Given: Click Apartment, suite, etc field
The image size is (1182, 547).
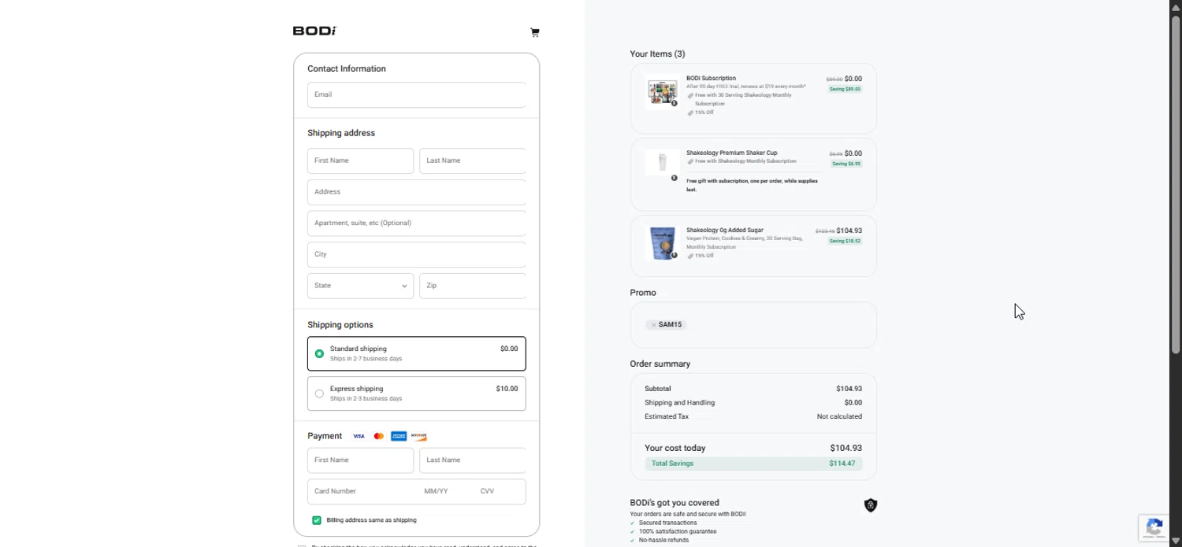Looking at the screenshot, I should [x=417, y=223].
